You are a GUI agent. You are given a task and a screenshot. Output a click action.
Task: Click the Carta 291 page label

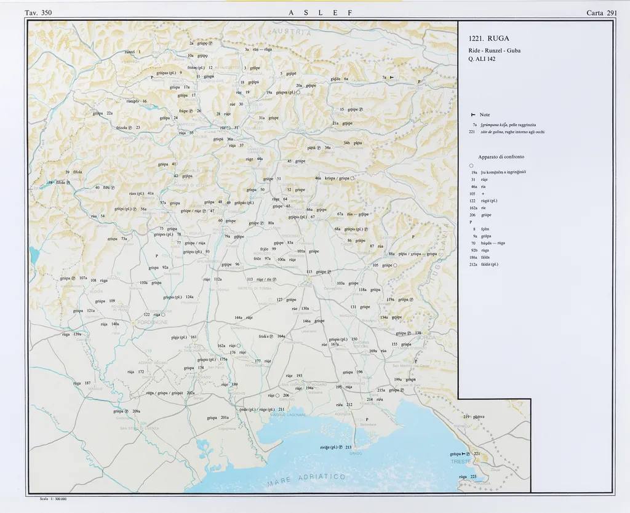[602, 13]
